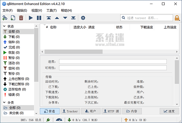The image size is (182, 123).
Task: Click the right arrow of torrent list scrollbar
Action: pyautogui.click(x=177, y=52)
